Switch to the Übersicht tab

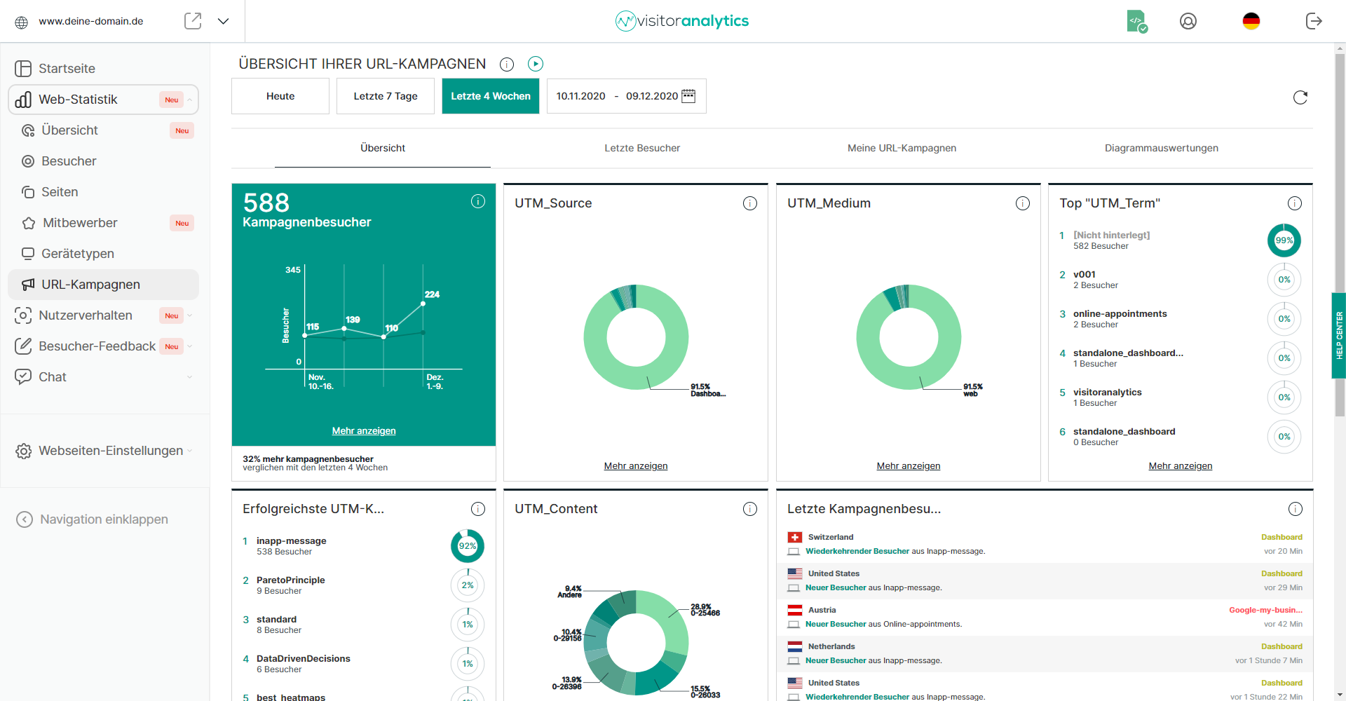(x=383, y=148)
